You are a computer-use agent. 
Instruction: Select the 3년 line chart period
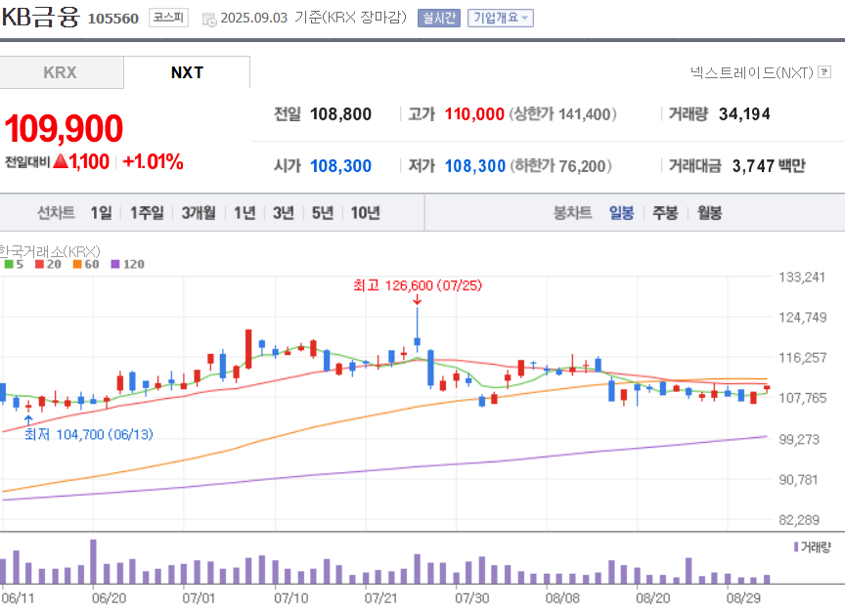(284, 213)
